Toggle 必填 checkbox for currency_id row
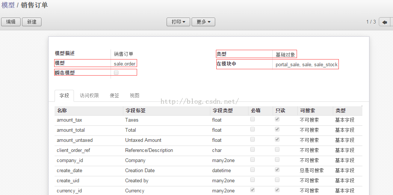 (253, 190)
